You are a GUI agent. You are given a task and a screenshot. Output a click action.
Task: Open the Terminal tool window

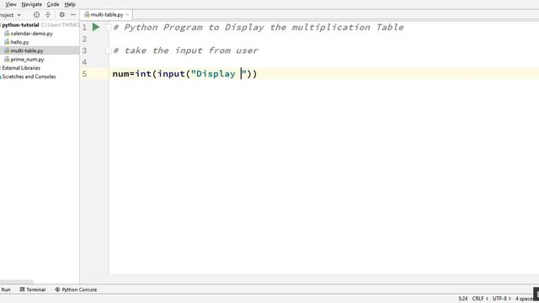(33, 290)
